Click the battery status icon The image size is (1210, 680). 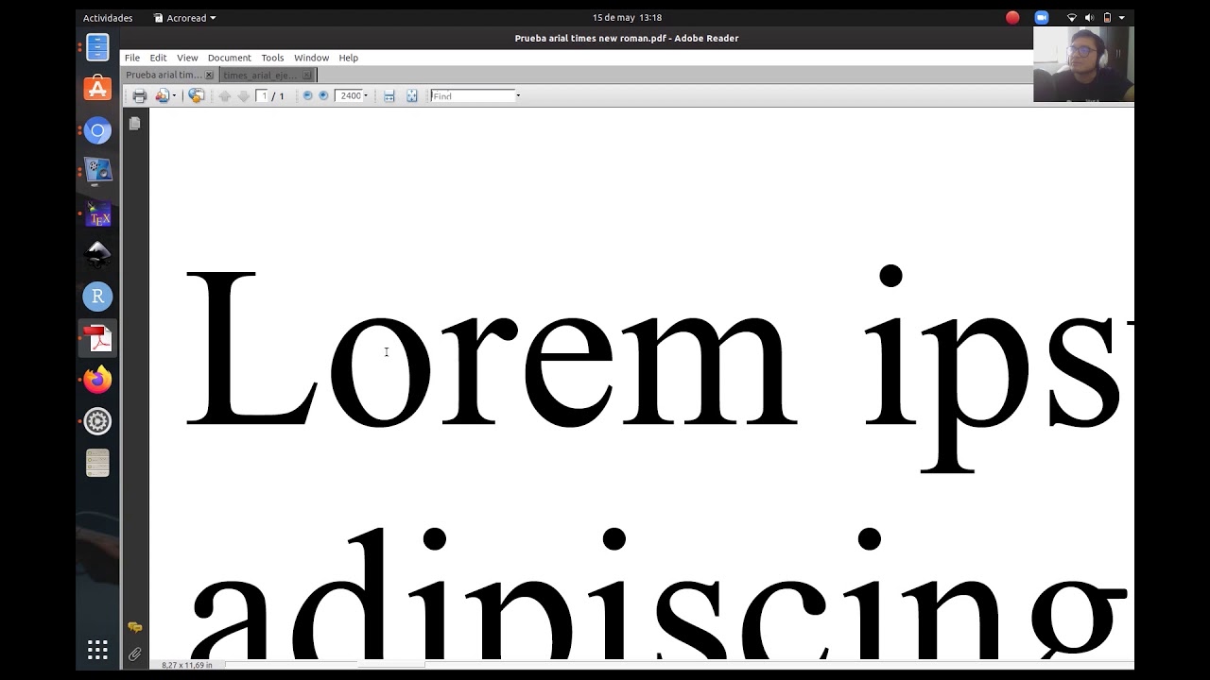[x=1107, y=18]
